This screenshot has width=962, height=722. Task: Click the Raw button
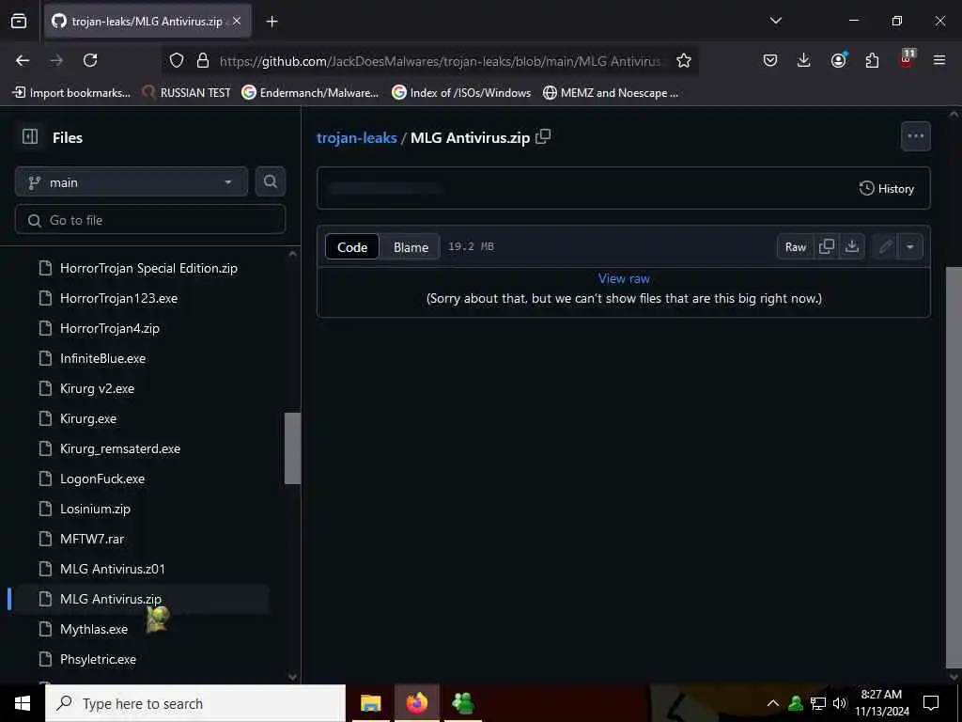[x=795, y=247]
